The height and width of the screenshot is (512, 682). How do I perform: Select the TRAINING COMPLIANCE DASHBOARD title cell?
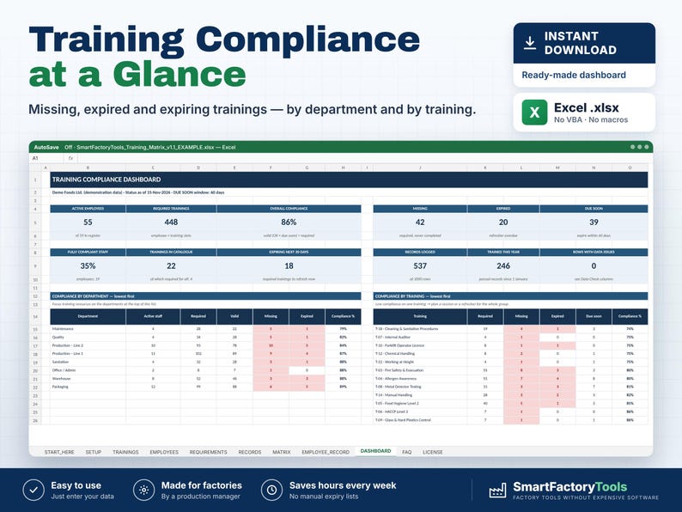(x=349, y=180)
